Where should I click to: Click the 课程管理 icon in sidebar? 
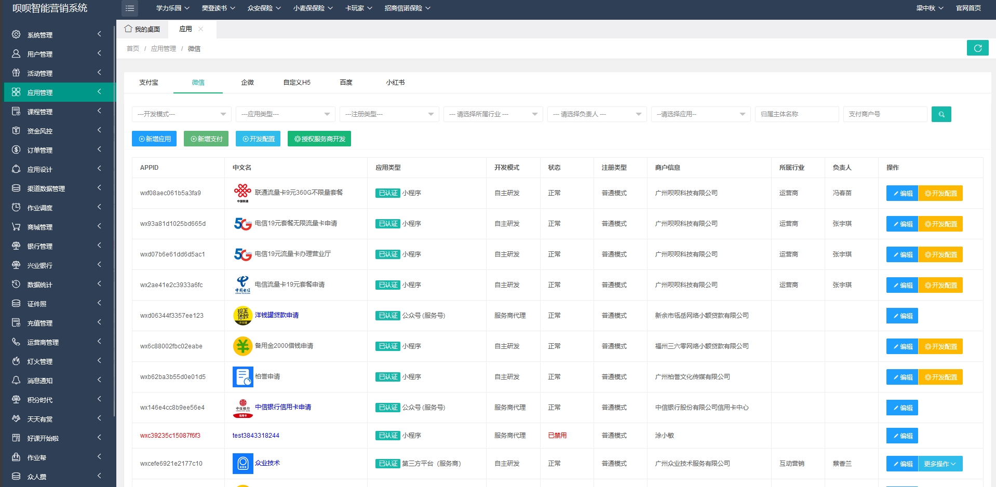click(x=16, y=112)
